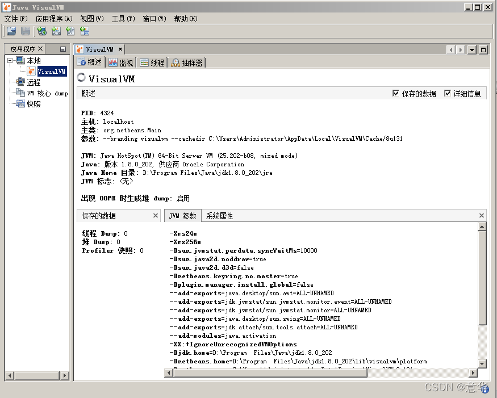This screenshot has width=497, height=398.
Task: Click applications panel scroll left arrow
Action: click(10, 375)
